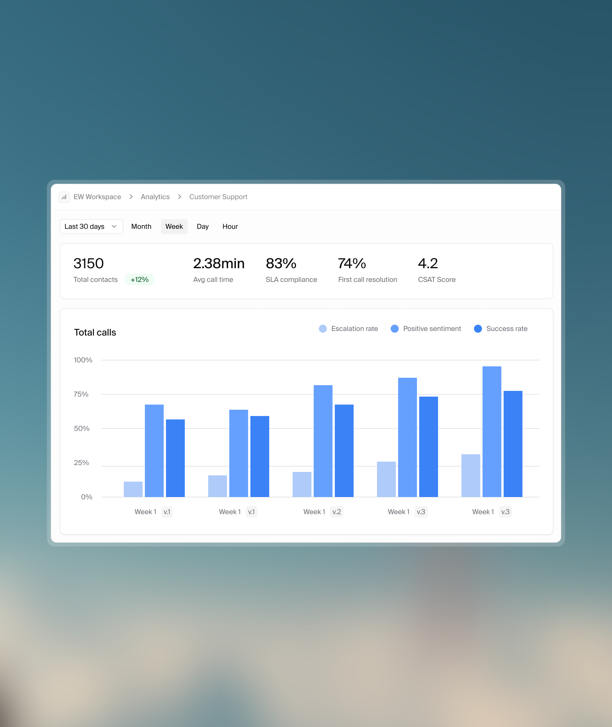Switch to the Month view tab
612x727 pixels.
[141, 227]
